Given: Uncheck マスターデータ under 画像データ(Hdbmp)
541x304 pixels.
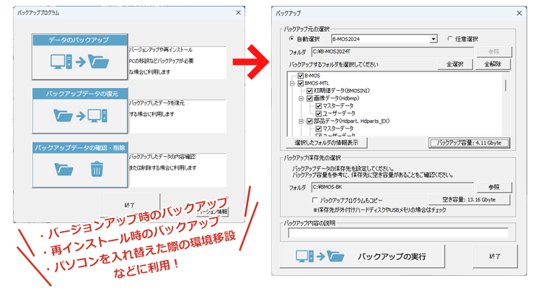Looking at the screenshot, I should [x=318, y=106].
